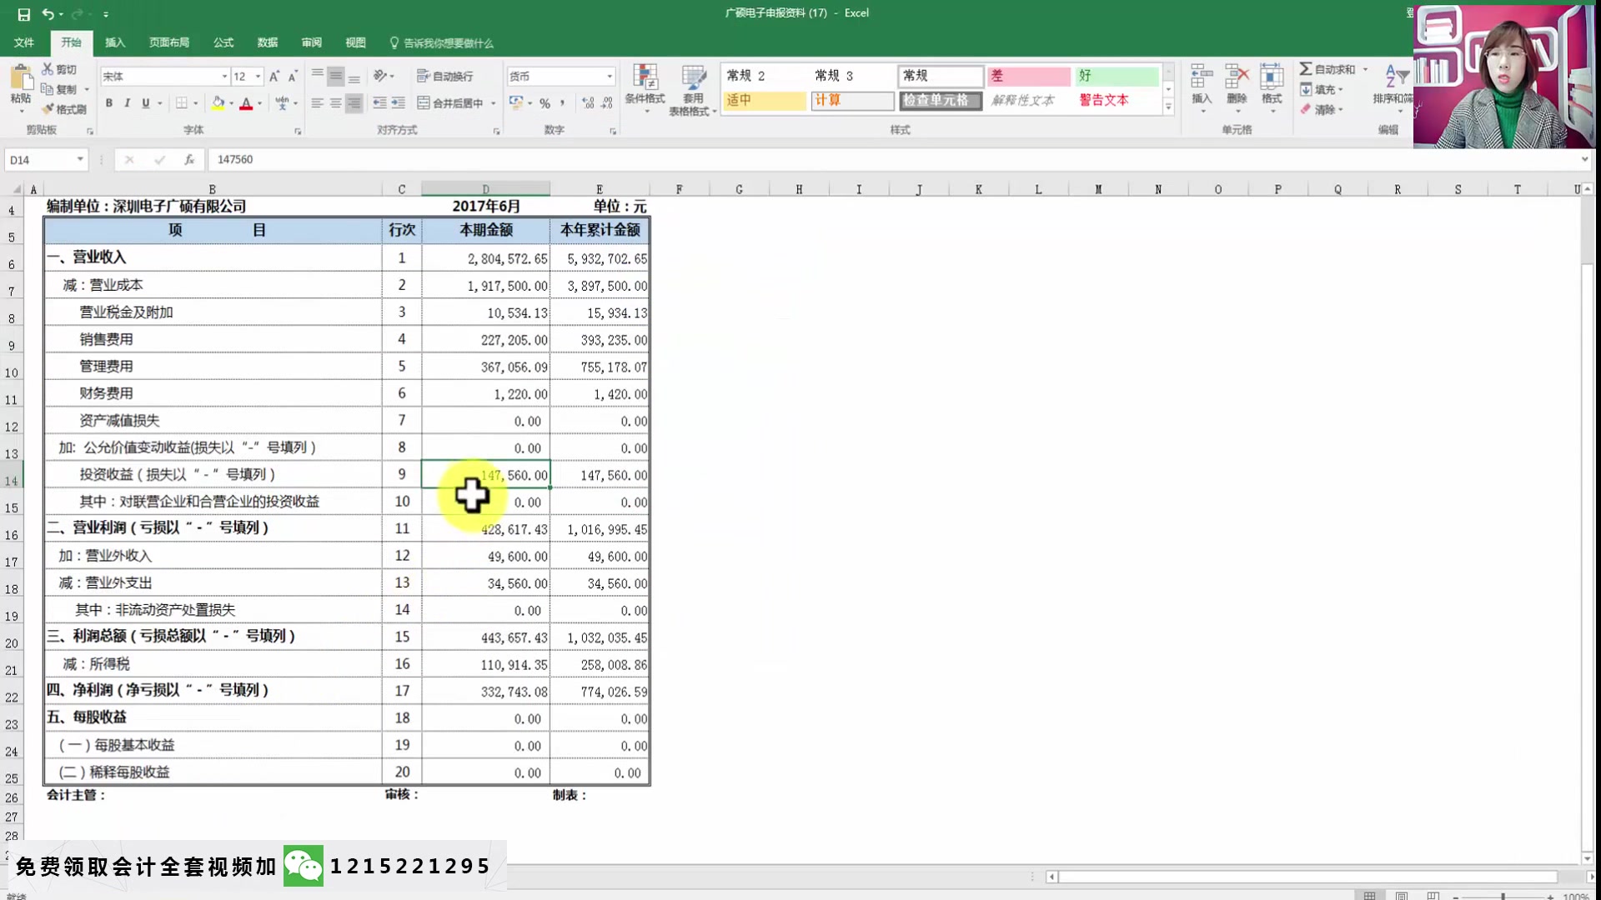Click the yellow Fill Color button
Screen dimensions: 1601x900
pos(218,103)
